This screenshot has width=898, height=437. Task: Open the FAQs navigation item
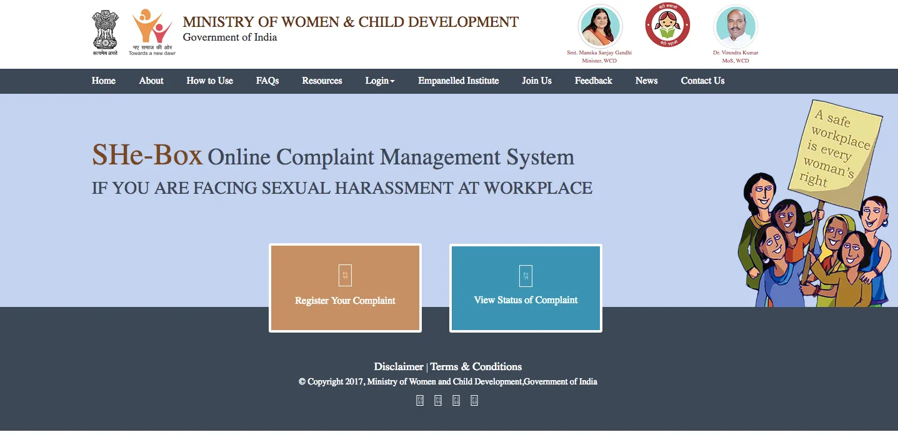pos(267,81)
